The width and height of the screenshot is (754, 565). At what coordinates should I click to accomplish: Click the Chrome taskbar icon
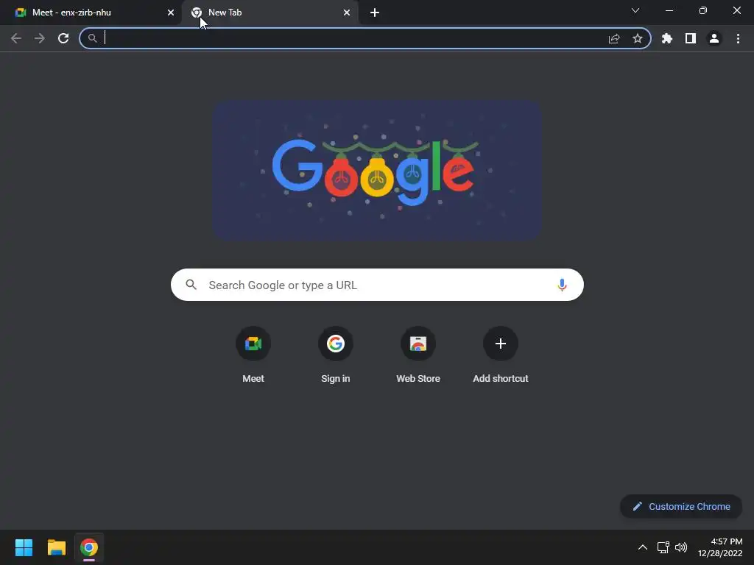point(89,547)
